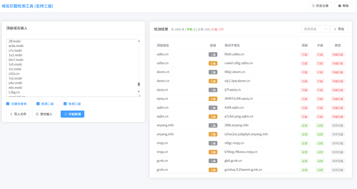Toggle the 无缓存查询 checkbox
357x189 pixels.
click(x=8, y=104)
